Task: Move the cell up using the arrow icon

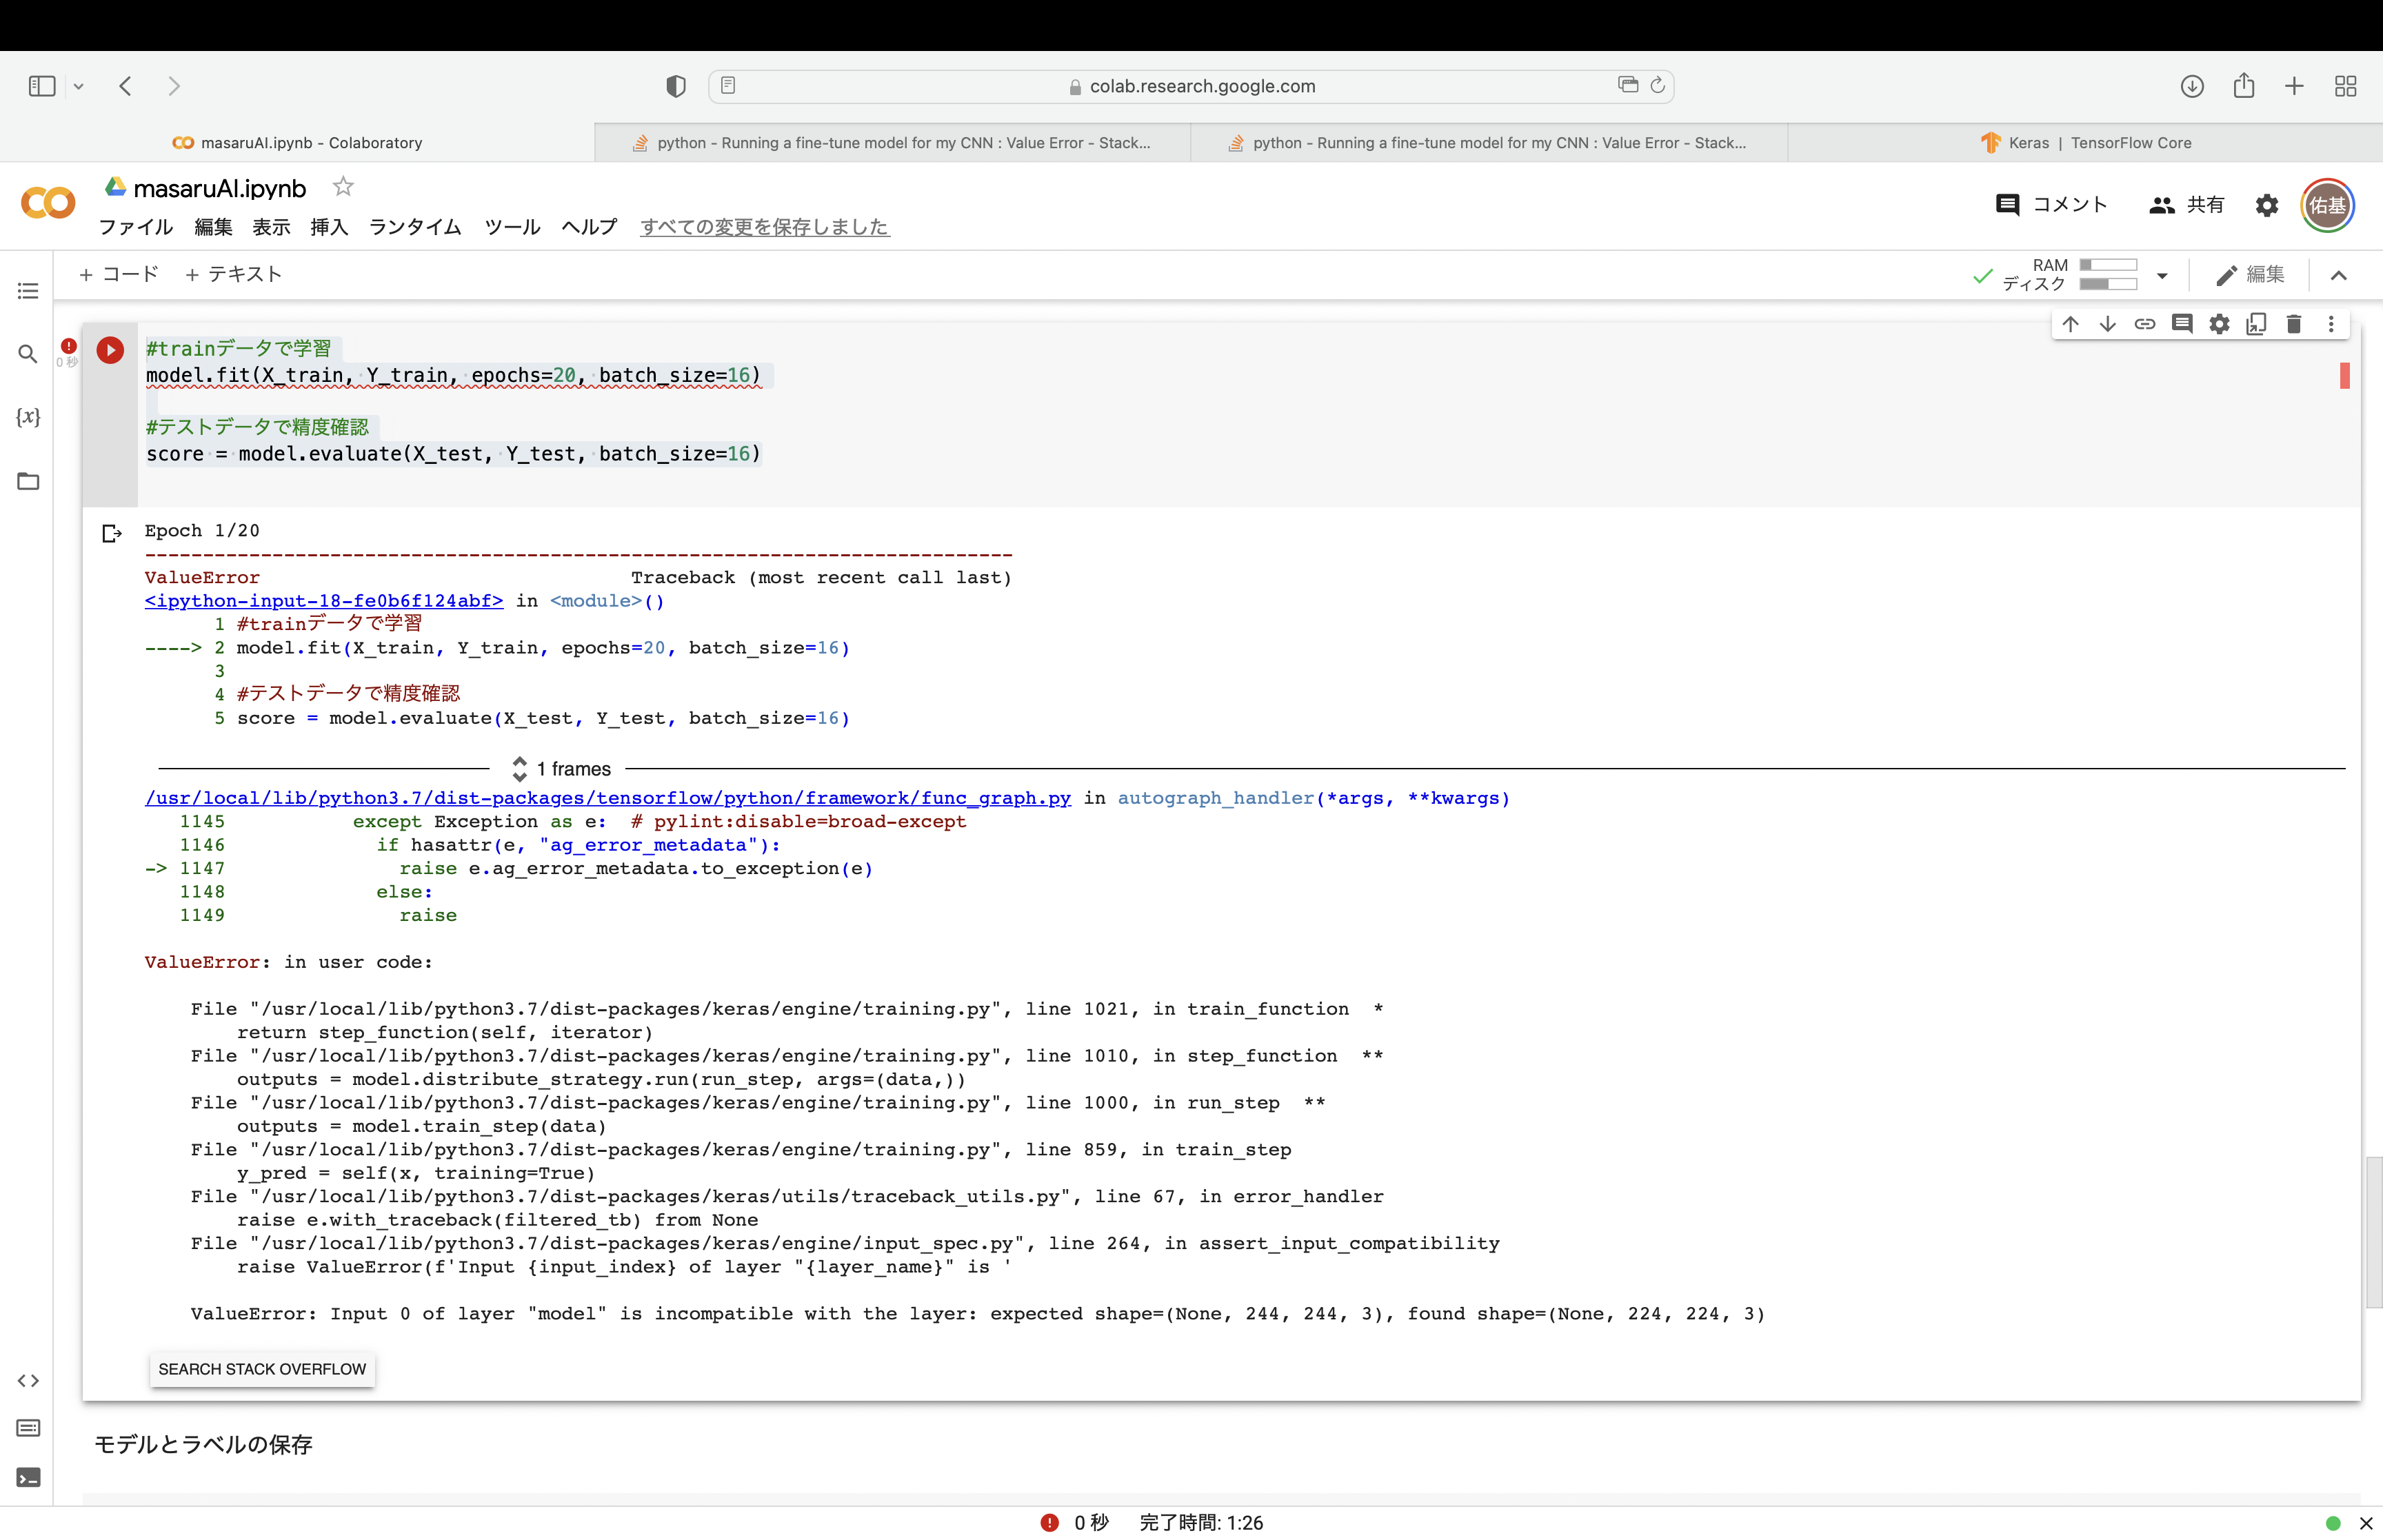Action: point(2070,324)
